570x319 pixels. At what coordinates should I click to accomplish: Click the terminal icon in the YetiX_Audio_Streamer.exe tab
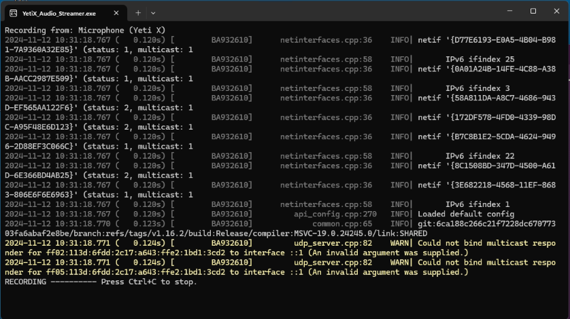coord(14,14)
